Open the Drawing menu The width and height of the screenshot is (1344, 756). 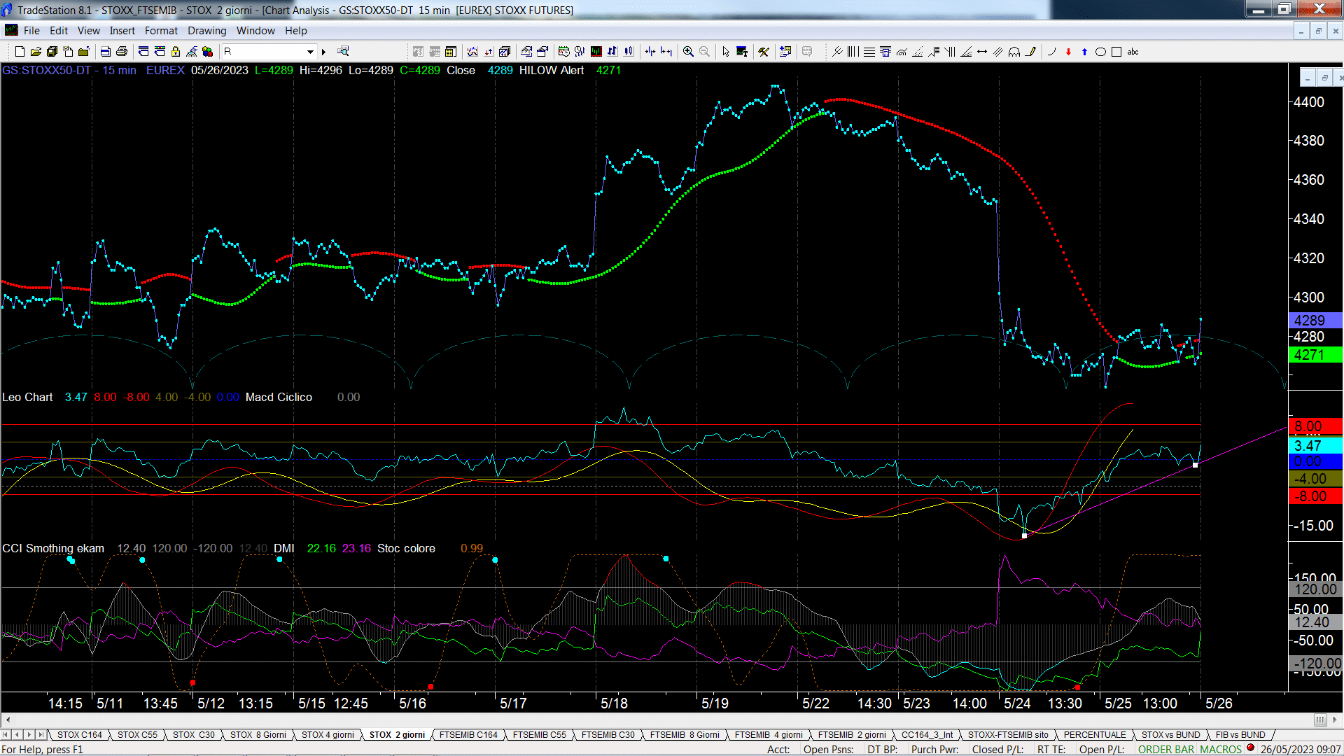[x=206, y=30]
